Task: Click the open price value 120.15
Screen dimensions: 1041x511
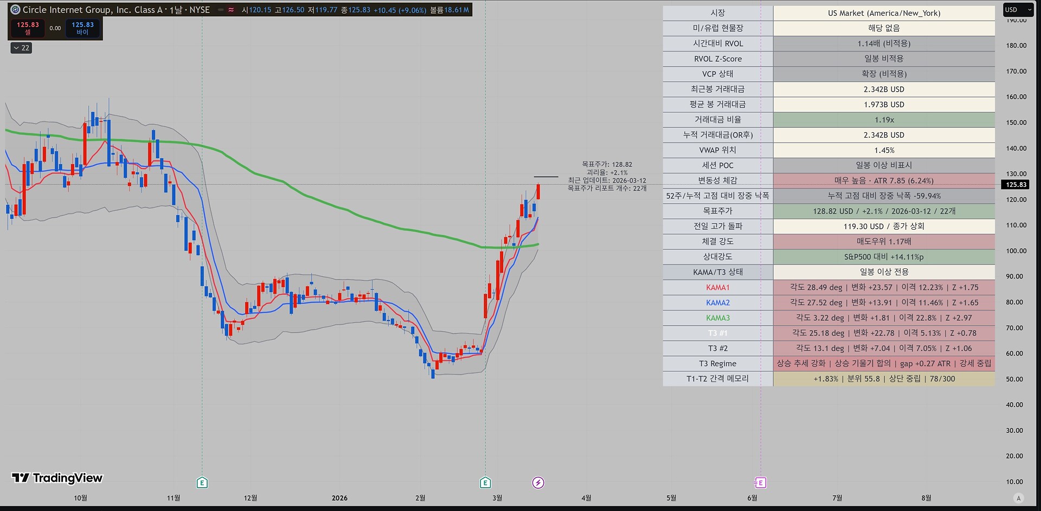Action: tap(260, 10)
